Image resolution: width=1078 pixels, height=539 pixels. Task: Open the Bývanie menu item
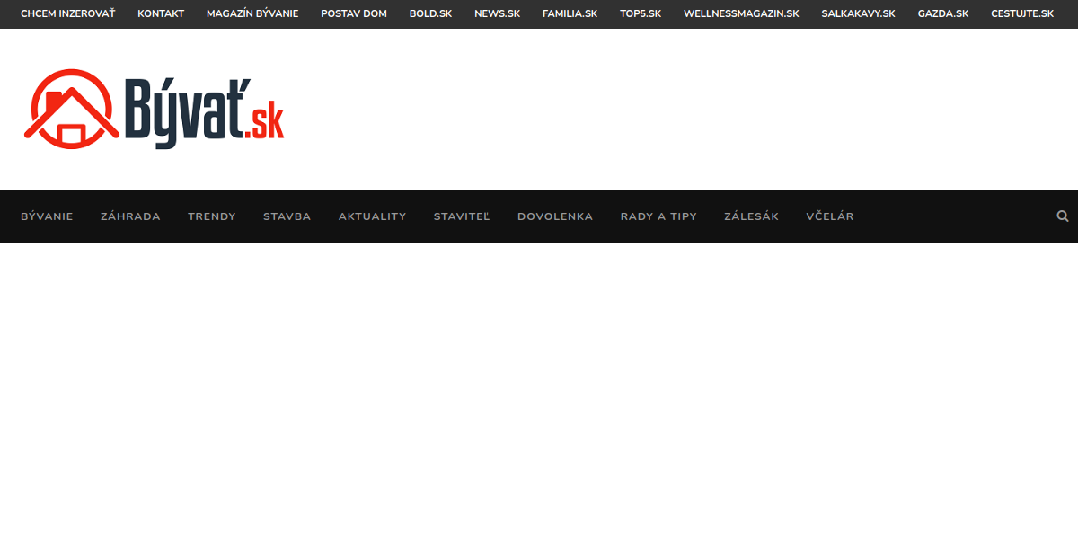pos(47,216)
